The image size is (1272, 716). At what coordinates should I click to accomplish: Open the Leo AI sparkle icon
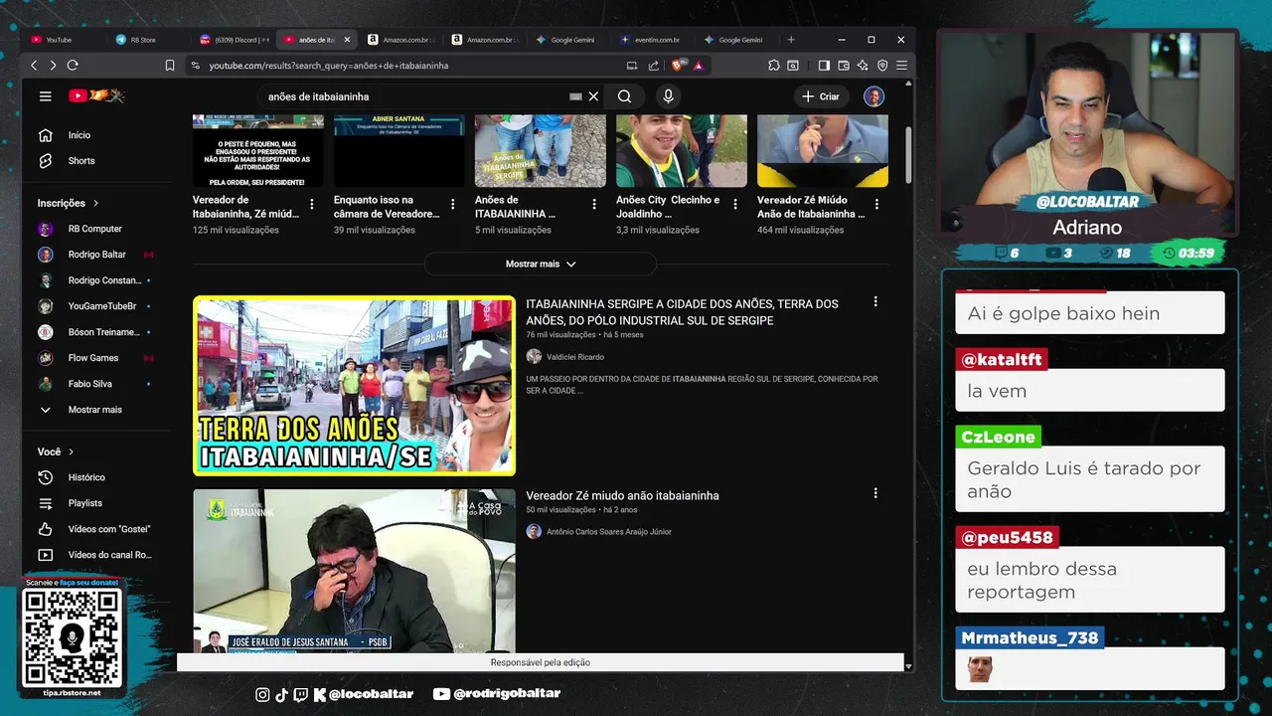[863, 66]
